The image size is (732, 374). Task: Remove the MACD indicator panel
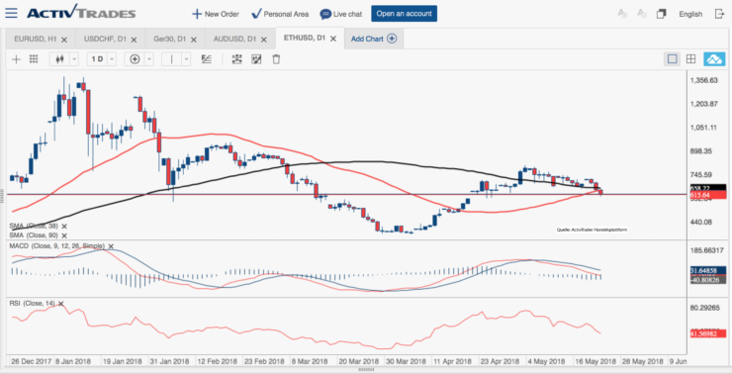point(111,246)
